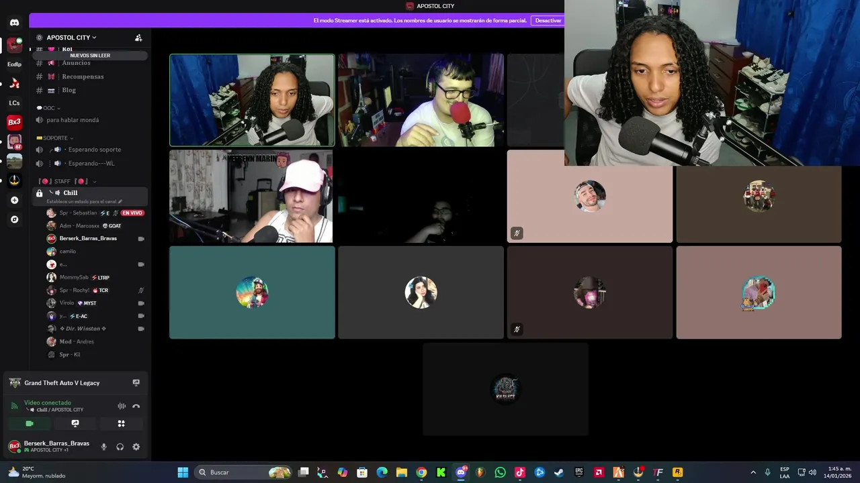Viewport: 860px width, 483px height.
Task: Click taskbar microphone tray icon
Action: pos(768,472)
